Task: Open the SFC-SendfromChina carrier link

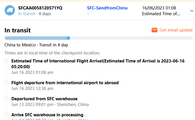Action: click(x=107, y=8)
